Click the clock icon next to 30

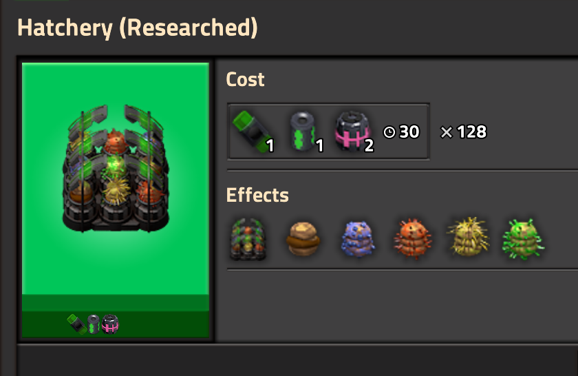click(389, 132)
